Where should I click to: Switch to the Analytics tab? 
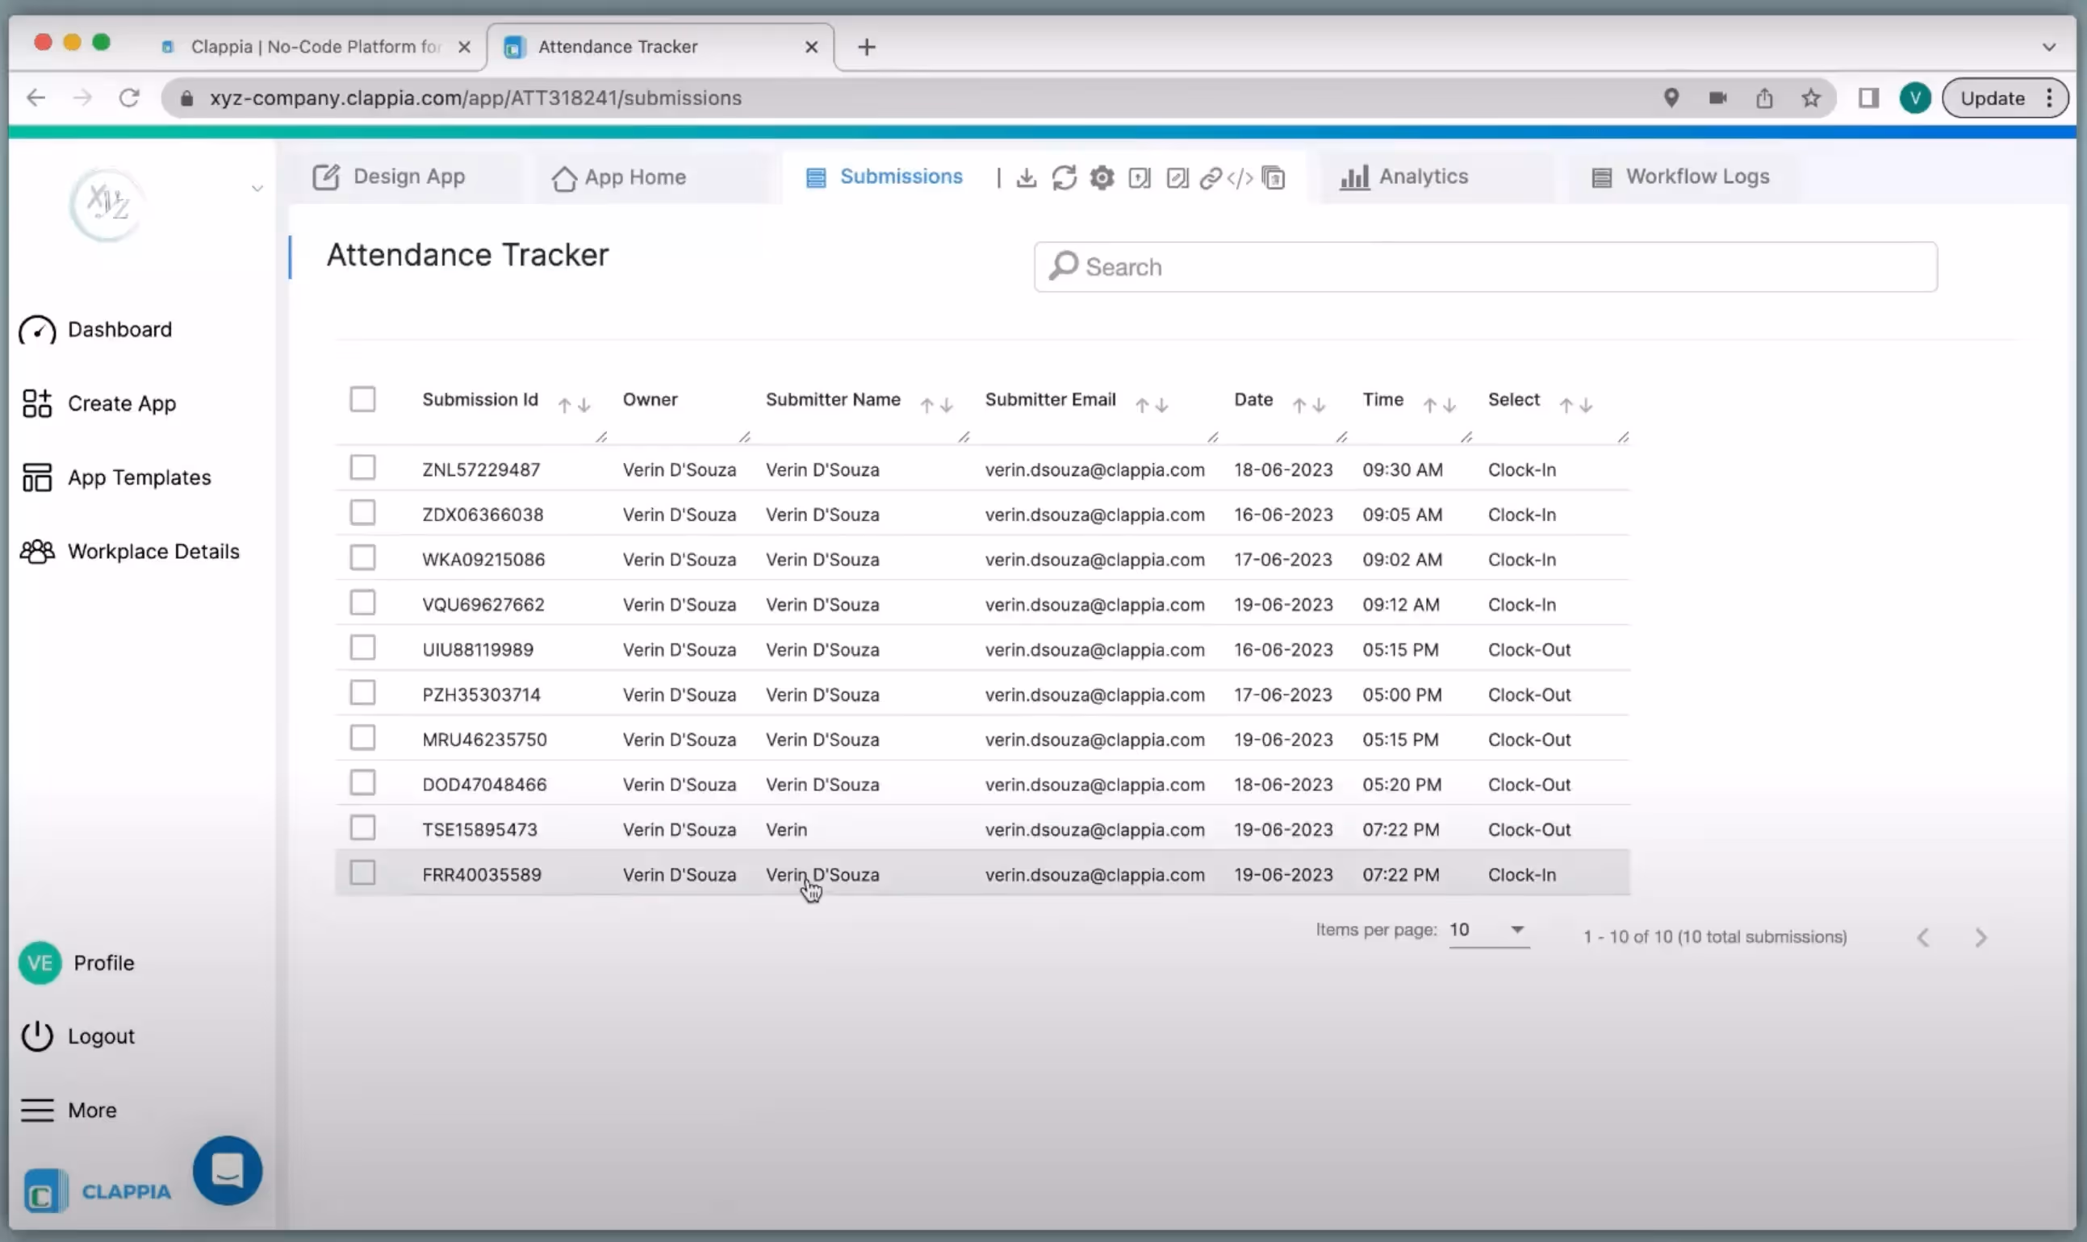pyautogui.click(x=1404, y=177)
